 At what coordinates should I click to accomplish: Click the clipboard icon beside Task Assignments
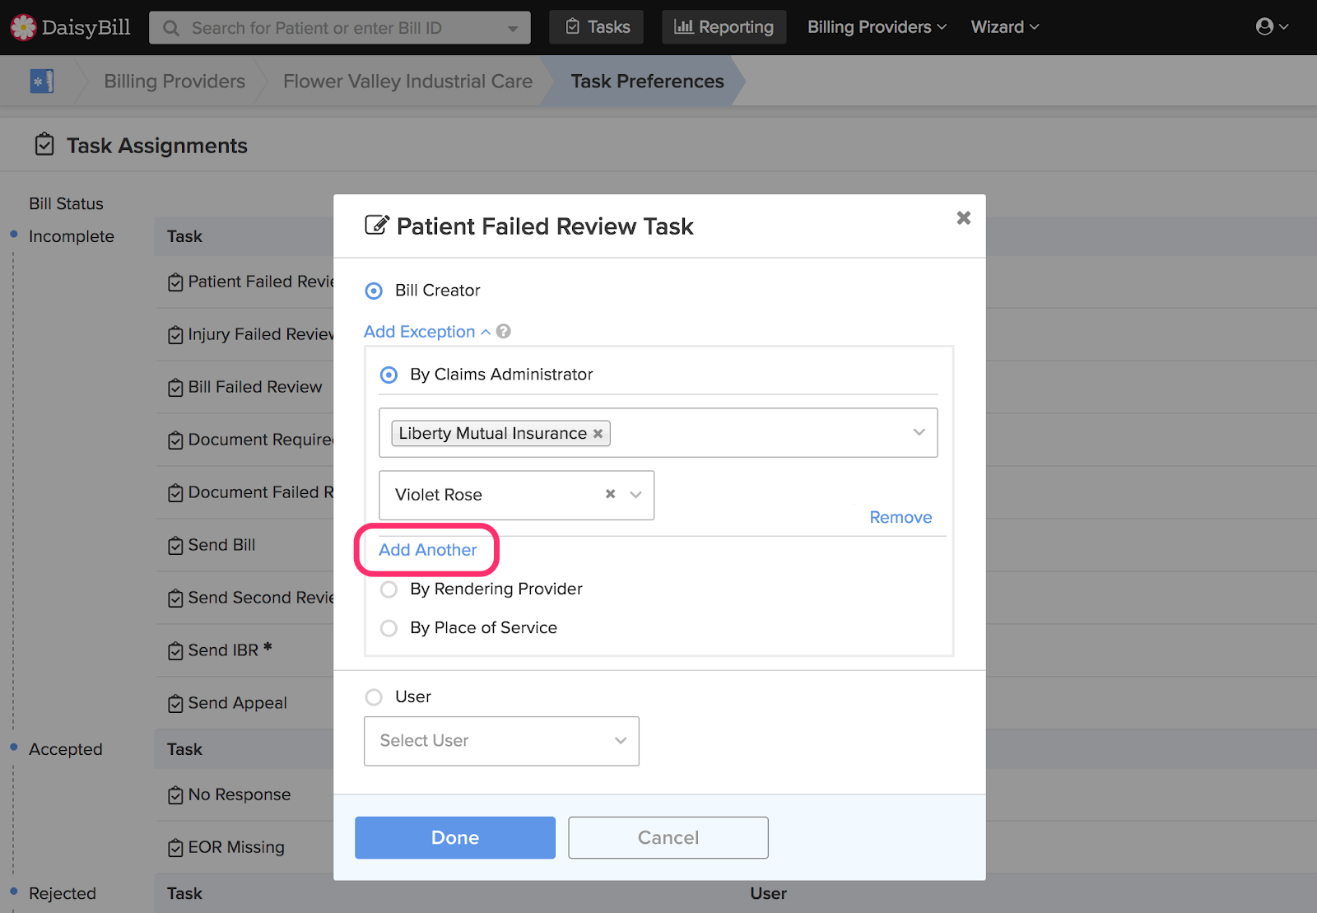(x=44, y=144)
